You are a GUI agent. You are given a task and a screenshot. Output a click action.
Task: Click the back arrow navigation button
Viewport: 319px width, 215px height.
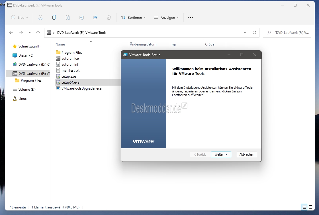coord(11,33)
